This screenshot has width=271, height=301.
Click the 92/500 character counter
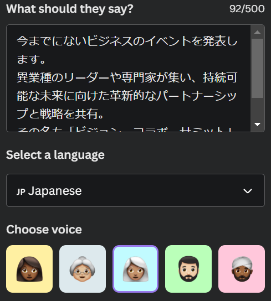pyautogui.click(x=247, y=9)
